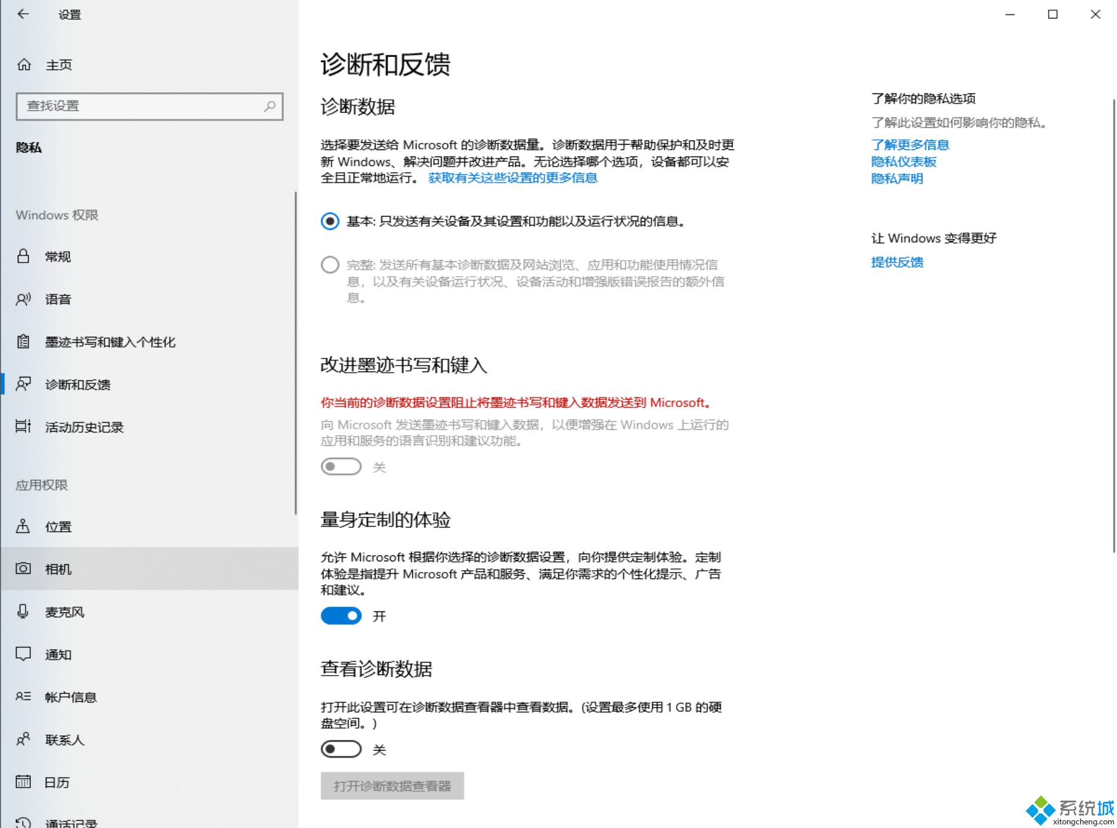Click the sidebar vertical scrollbar
Screen dimensions: 1117x828
[x=296, y=352]
